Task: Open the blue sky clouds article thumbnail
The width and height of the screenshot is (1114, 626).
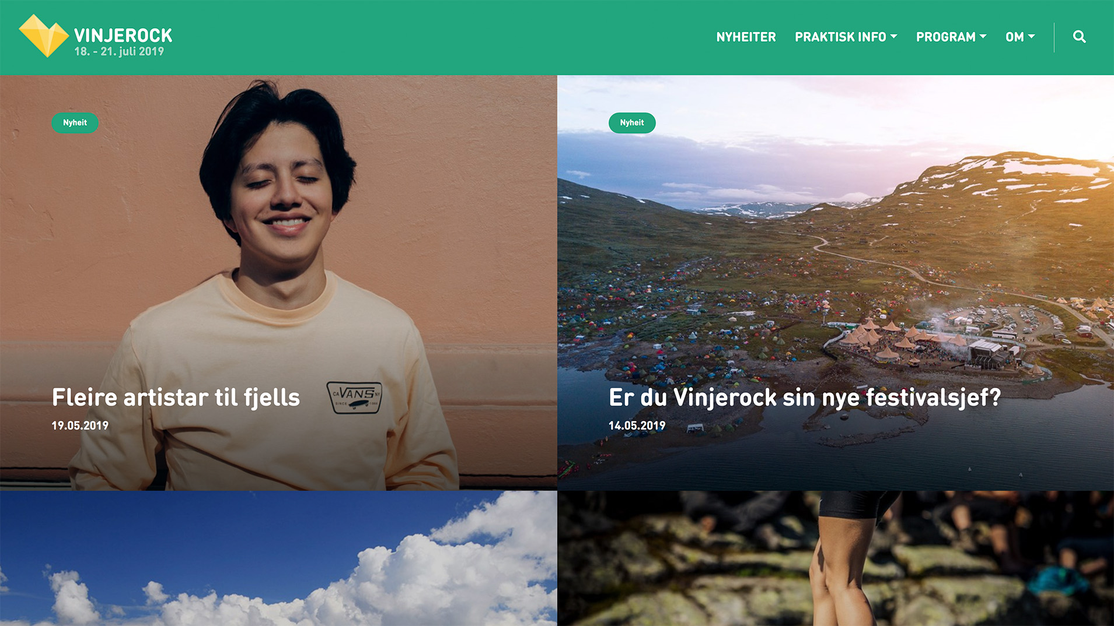Action: 278,558
